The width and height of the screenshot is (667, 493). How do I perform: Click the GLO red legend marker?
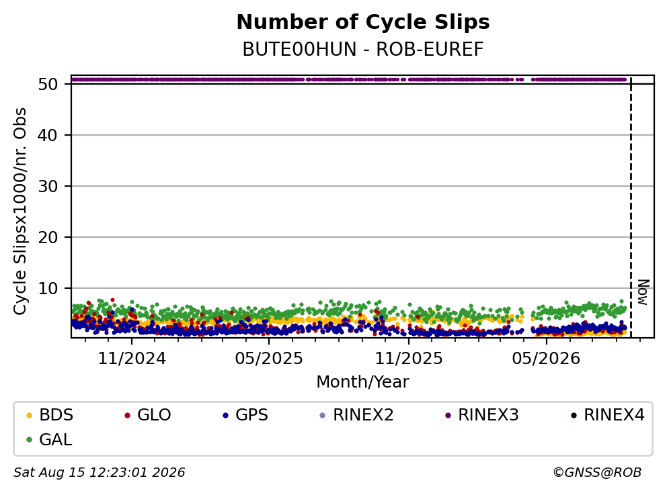coord(127,415)
